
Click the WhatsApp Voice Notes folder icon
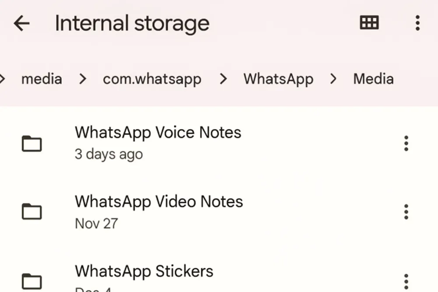31,143
